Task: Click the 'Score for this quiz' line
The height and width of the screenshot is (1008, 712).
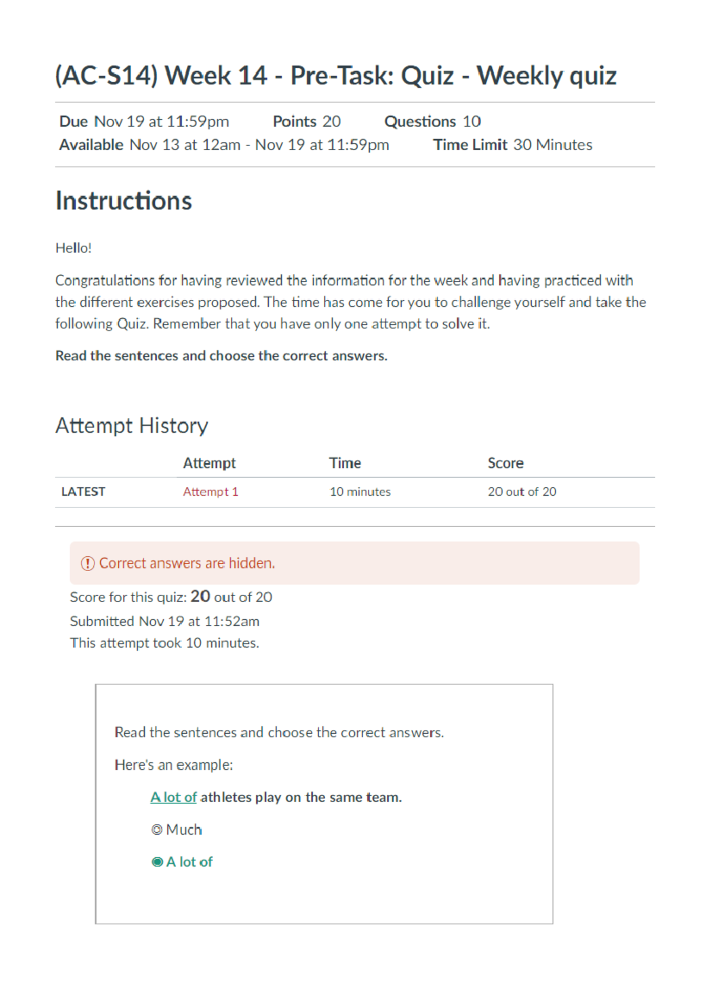Action: point(171,597)
